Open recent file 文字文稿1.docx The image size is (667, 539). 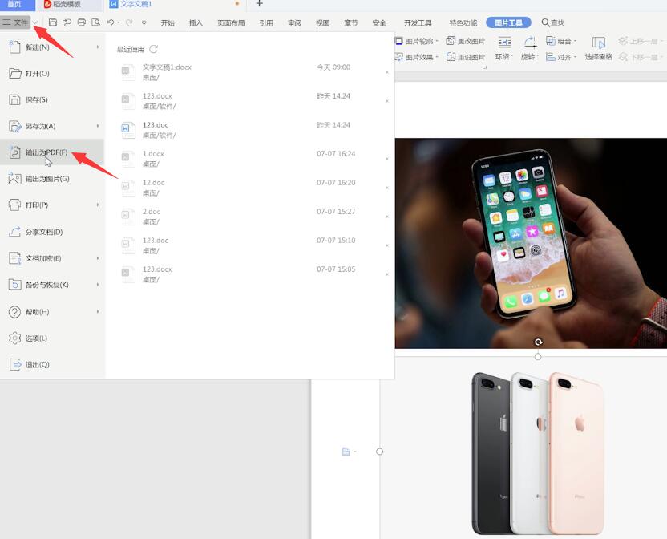coord(254,72)
